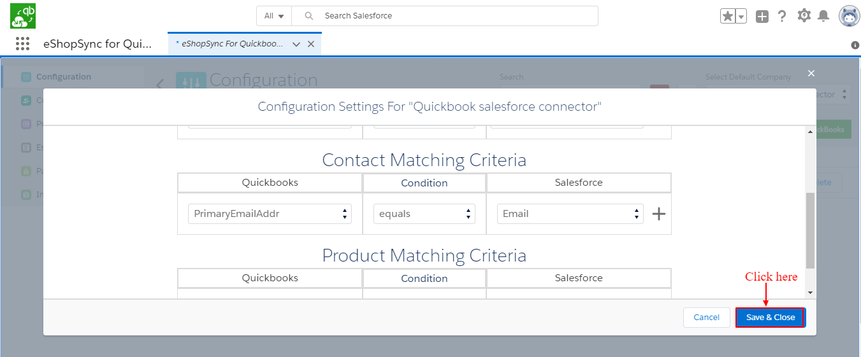Add a contact matching criteria row
The width and height of the screenshot is (861, 357).
[x=659, y=214]
